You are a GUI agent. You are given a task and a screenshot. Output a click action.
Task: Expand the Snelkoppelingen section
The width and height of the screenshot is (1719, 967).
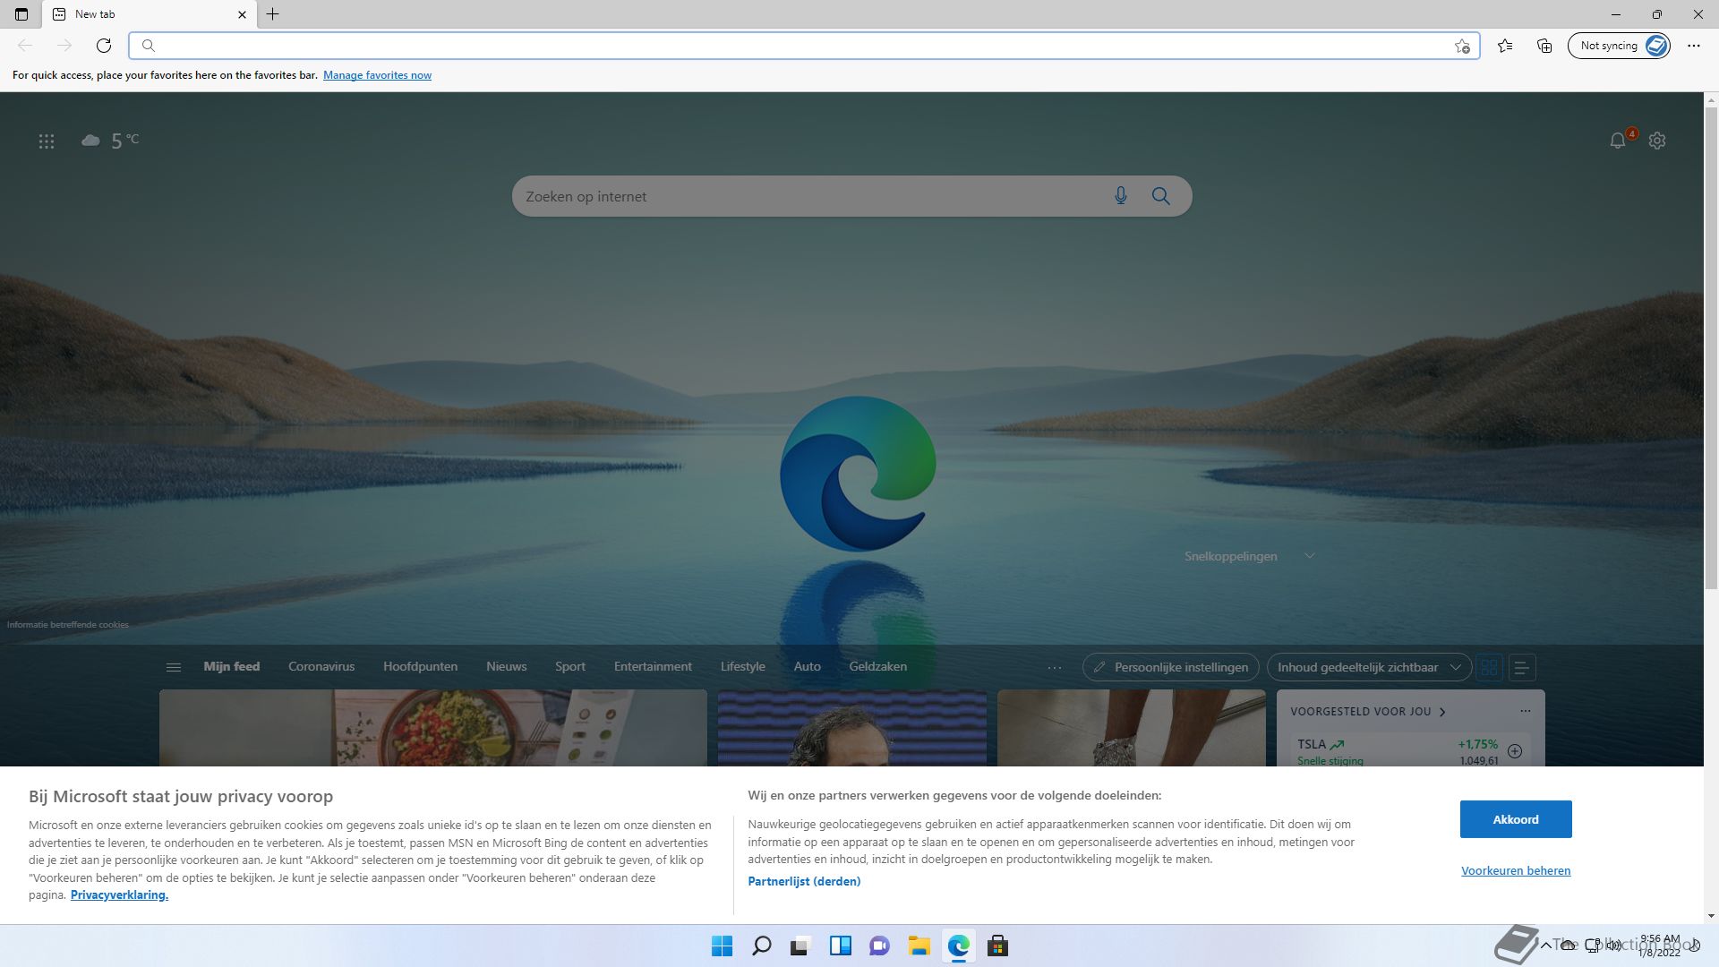[1309, 556]
